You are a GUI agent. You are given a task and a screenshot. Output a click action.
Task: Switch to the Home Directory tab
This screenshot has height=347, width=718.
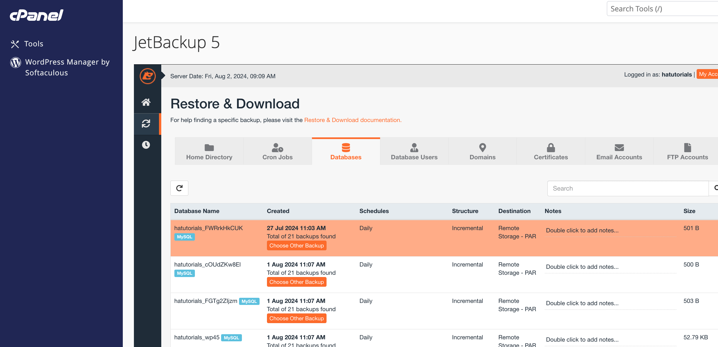(209, 152)
